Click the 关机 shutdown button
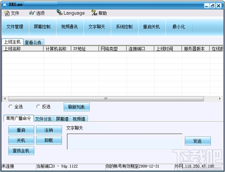Image resolution: width=225 pixels, height=172 pixels. tap(21, 140)
